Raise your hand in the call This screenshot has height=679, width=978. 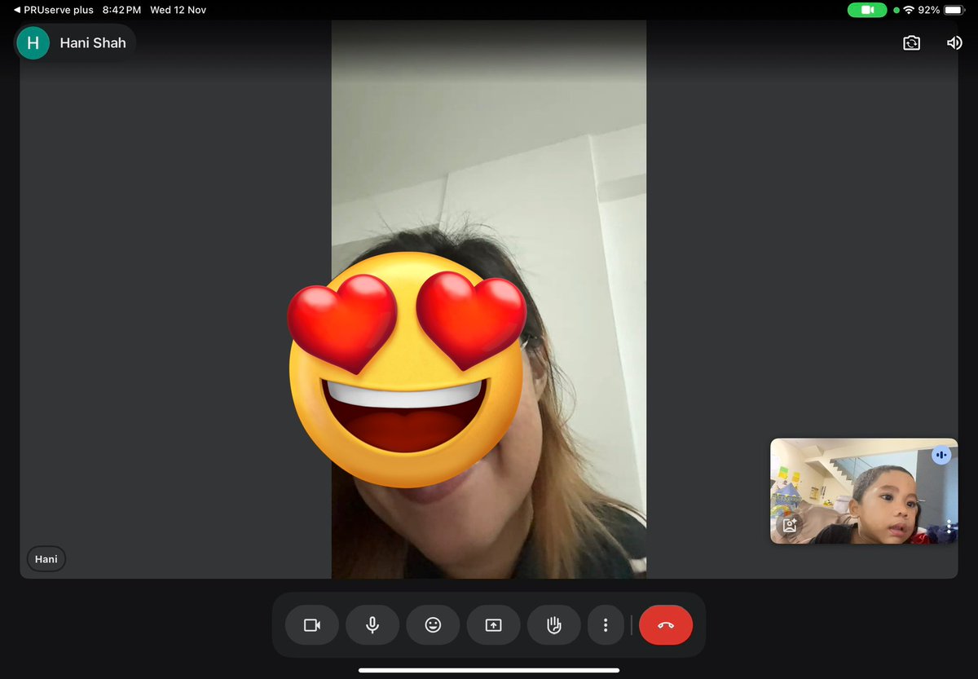553,625
